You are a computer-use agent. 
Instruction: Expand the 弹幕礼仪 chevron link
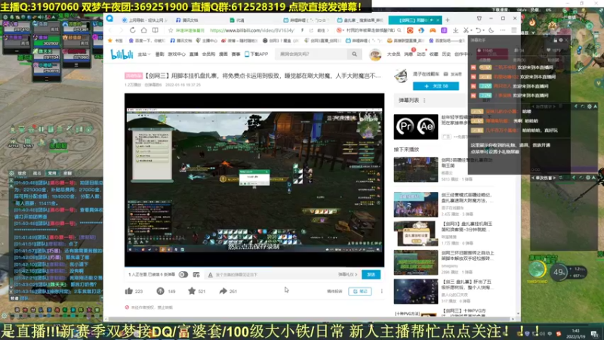pos(348,274)
